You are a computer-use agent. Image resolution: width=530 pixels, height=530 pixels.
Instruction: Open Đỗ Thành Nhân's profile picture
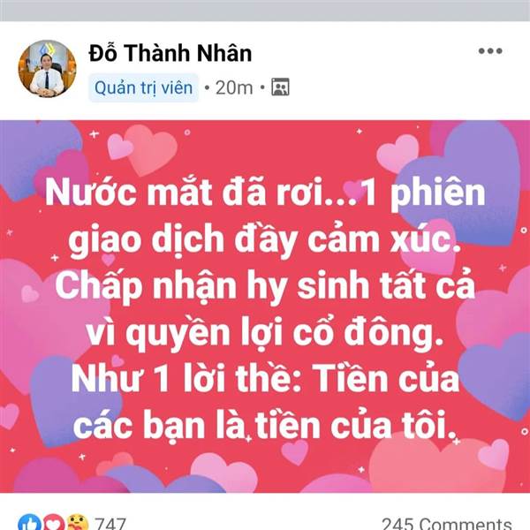coord(48,69)
